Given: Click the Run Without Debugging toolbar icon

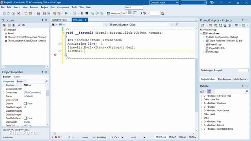Looking at the screenshot, I should pyautogui.click(x=75, y=13).
